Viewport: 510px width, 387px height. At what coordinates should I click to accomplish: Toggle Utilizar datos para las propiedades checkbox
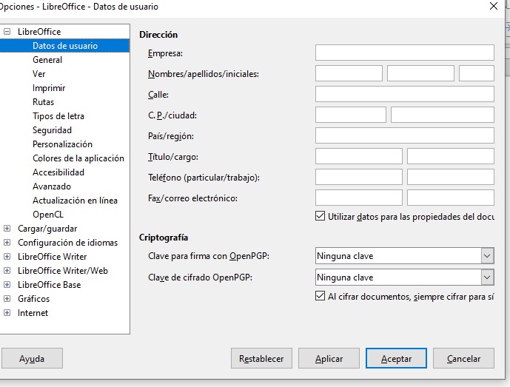click(320, 216)
